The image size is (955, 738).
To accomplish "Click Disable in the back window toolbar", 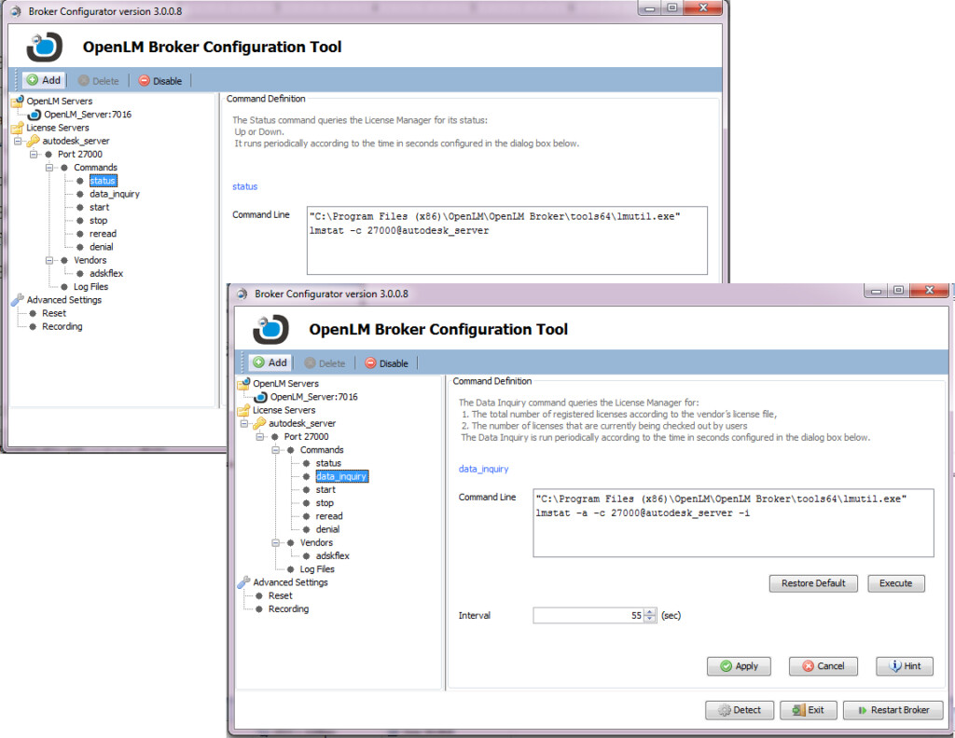I will click(x=160, y=81).
